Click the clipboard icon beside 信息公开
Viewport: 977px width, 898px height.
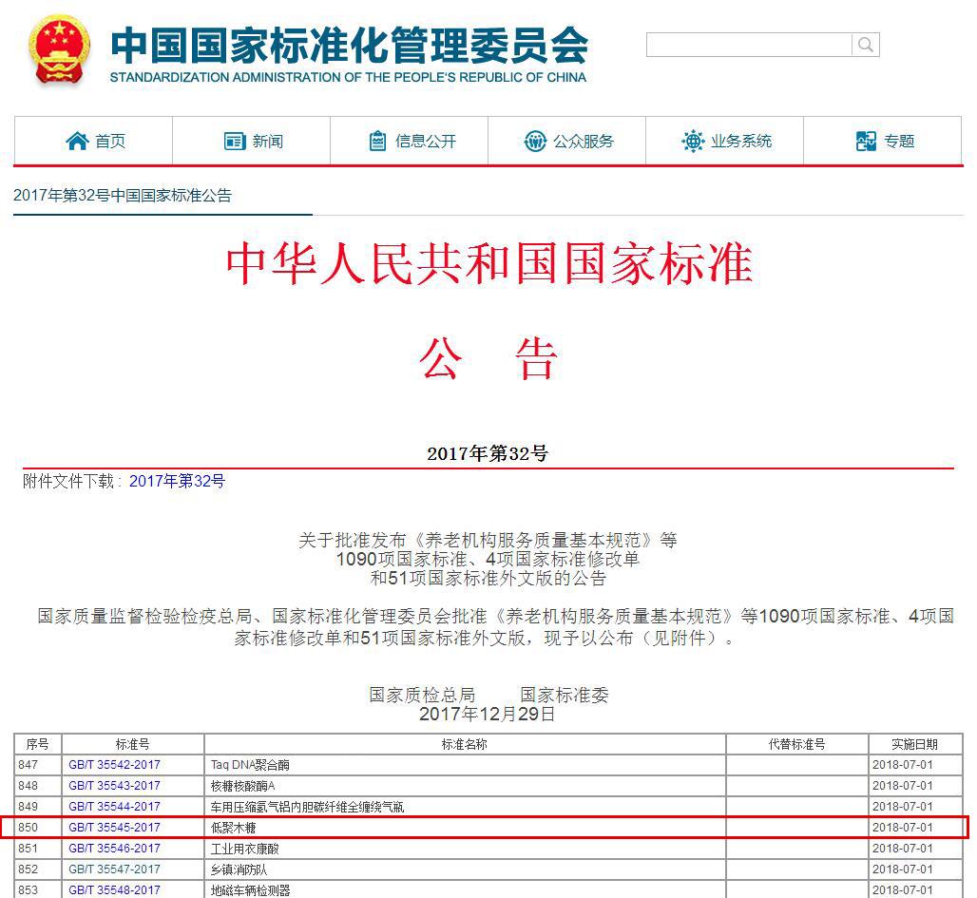click(x=379, y=140)
